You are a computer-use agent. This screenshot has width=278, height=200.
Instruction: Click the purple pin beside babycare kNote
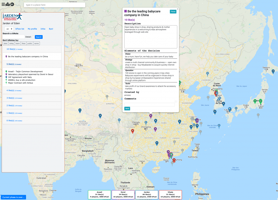(x=6, y=57)
